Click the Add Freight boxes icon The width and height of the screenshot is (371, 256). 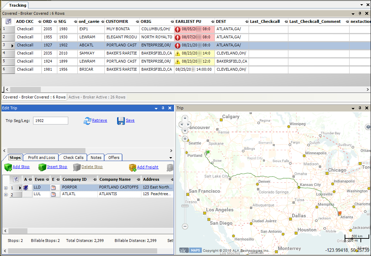pyautogui.click(x=133, y=167)
